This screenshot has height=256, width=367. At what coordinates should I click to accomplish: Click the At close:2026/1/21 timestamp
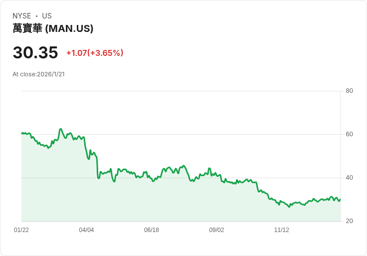(38, 74)
